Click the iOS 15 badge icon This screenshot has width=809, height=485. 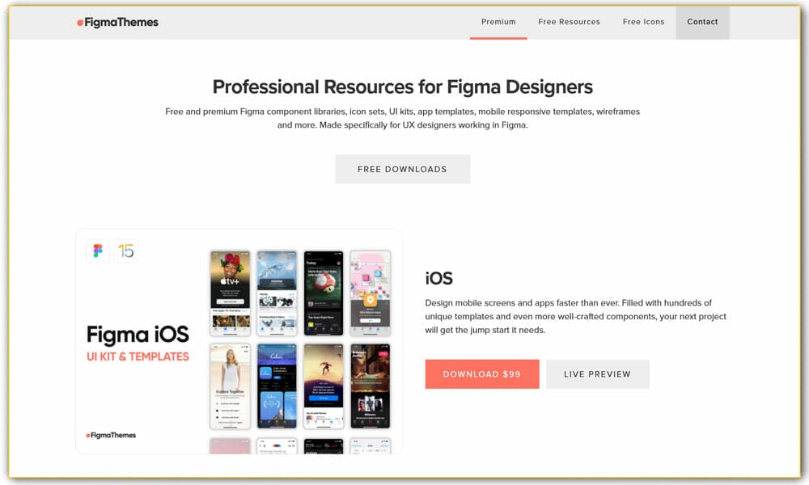(127, 251)
